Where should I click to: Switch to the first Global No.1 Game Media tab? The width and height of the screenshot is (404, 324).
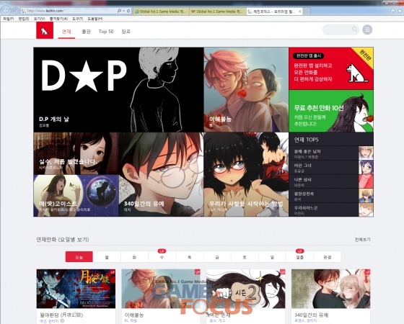162,12
